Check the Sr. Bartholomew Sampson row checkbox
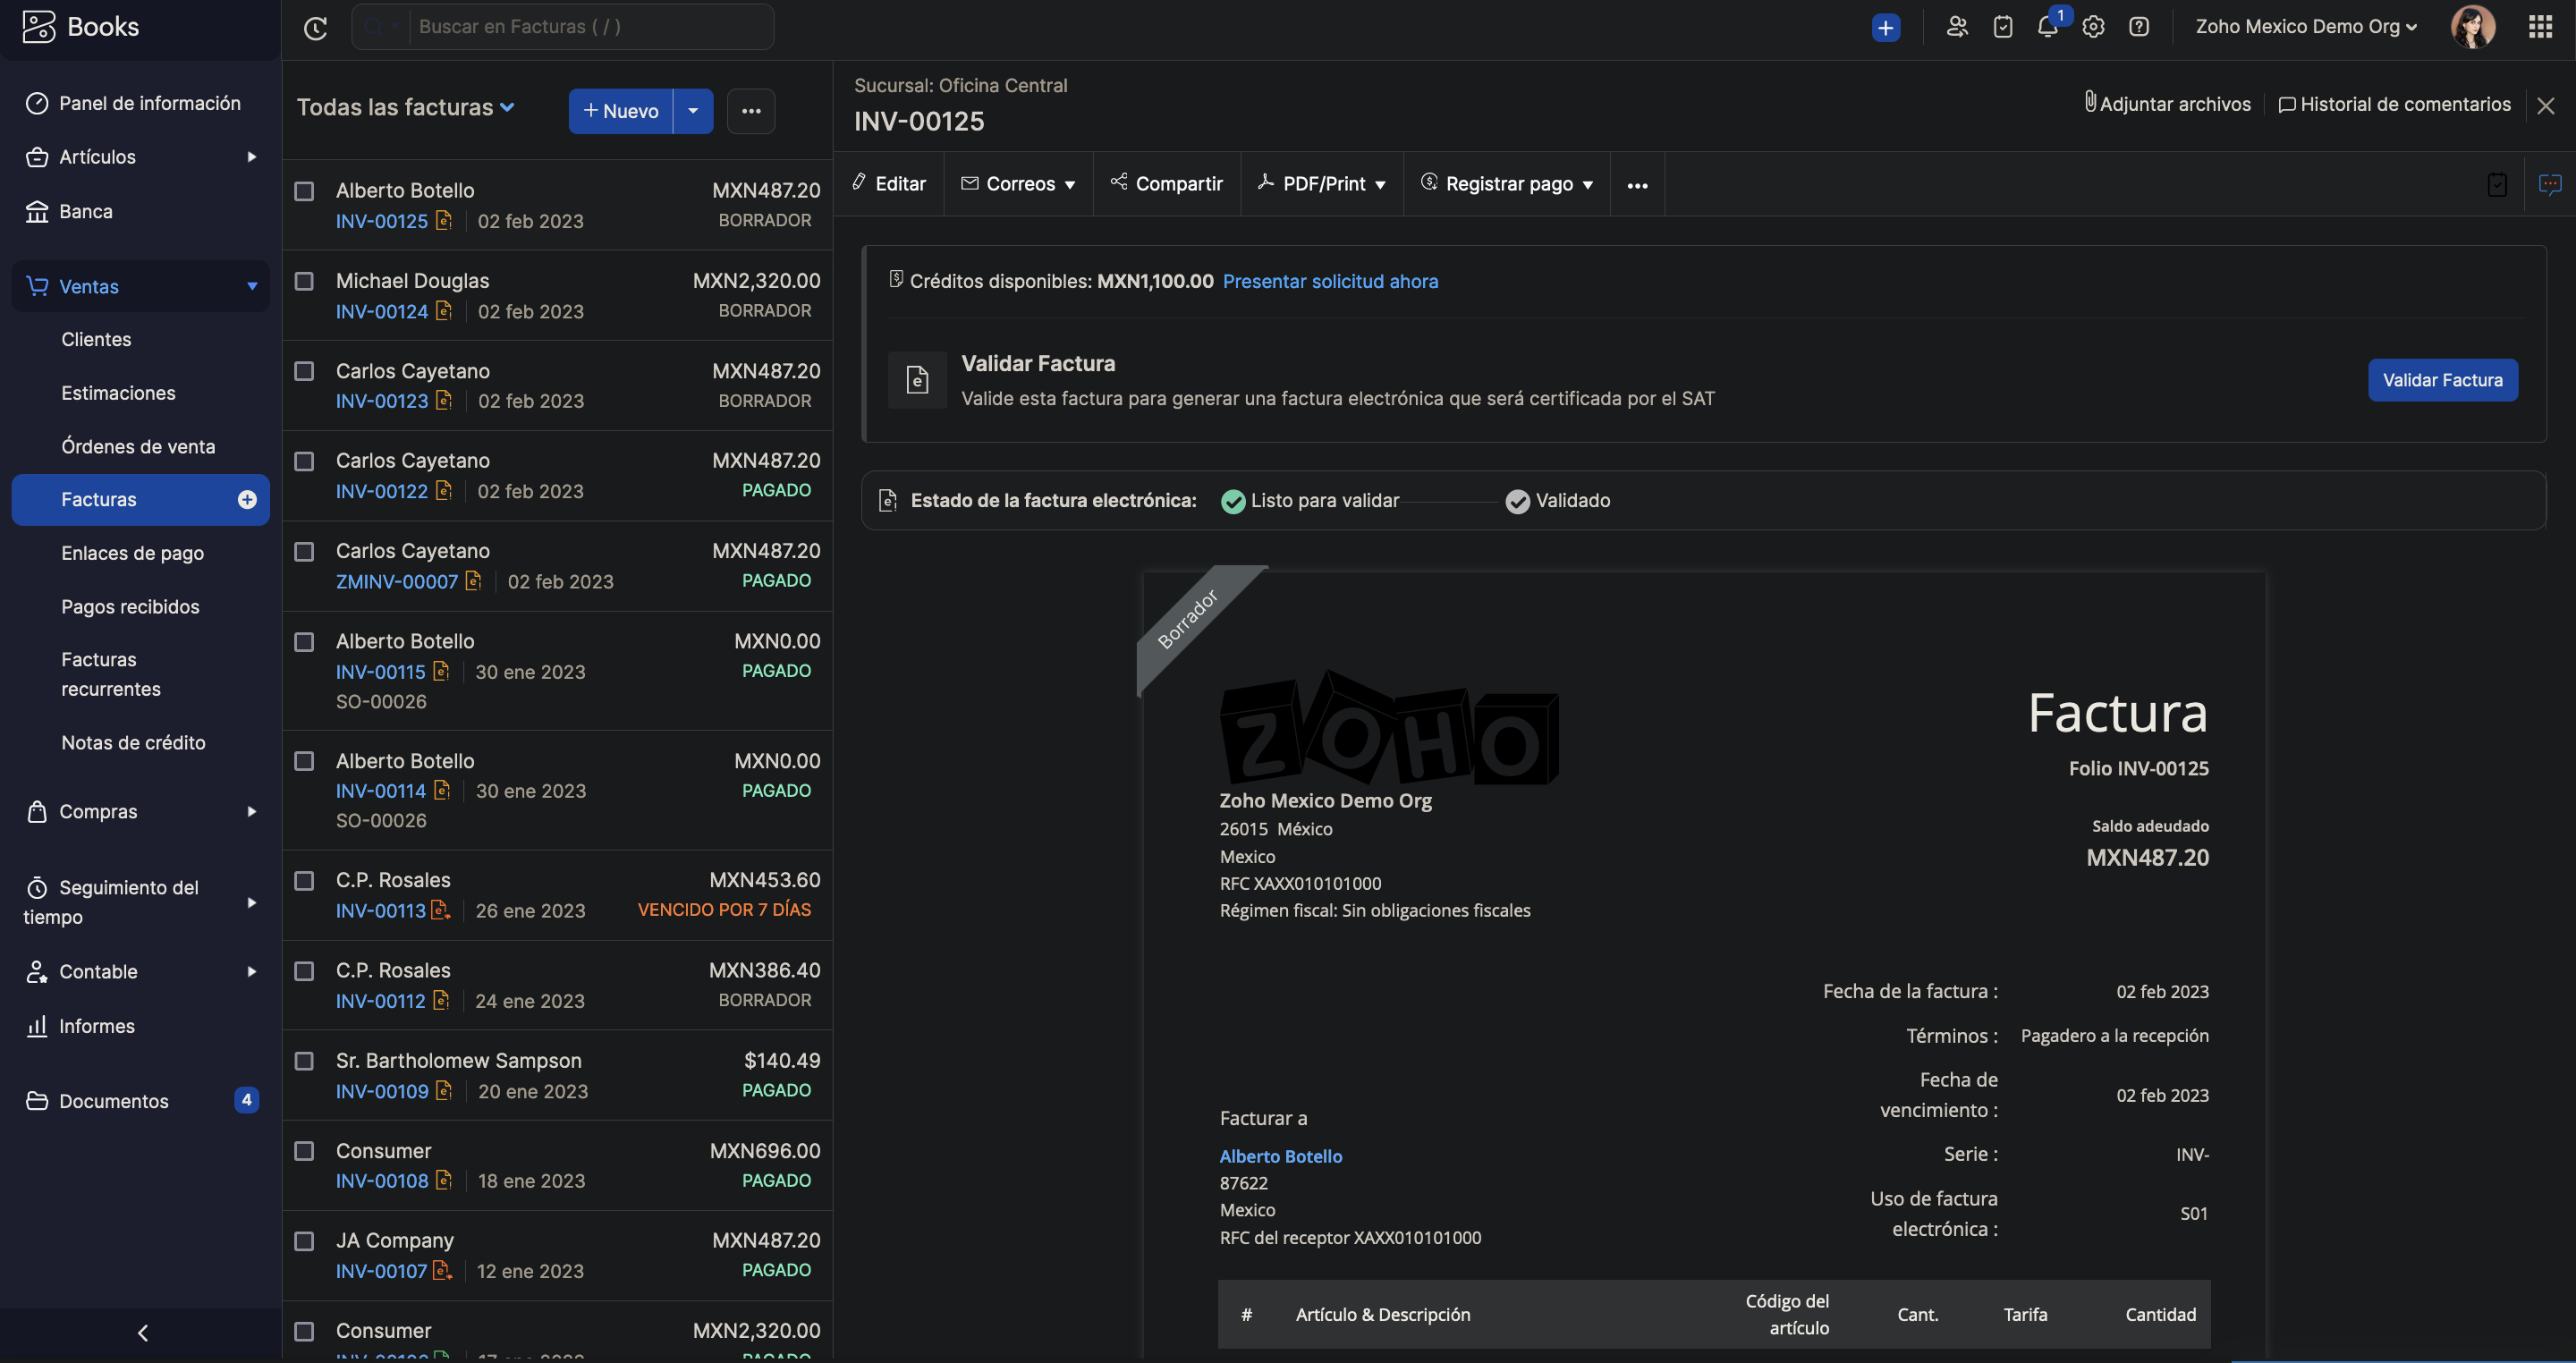Image resolution: width=2576 pixels, height=1363 pixels. [304, 1060]
